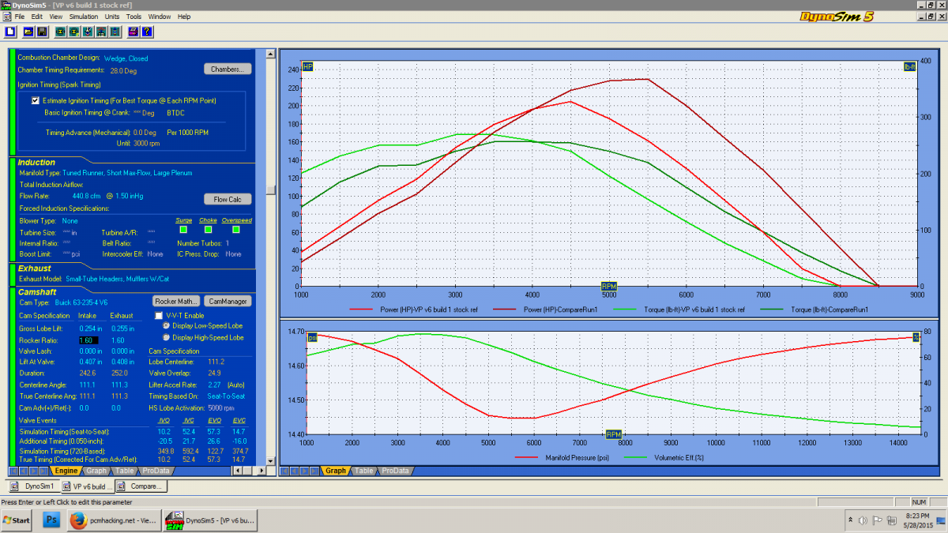Click the Cam Type Buick 63-235-4 V6 value
The height and width of the screenshot is (533, 948).
(82, 302)
